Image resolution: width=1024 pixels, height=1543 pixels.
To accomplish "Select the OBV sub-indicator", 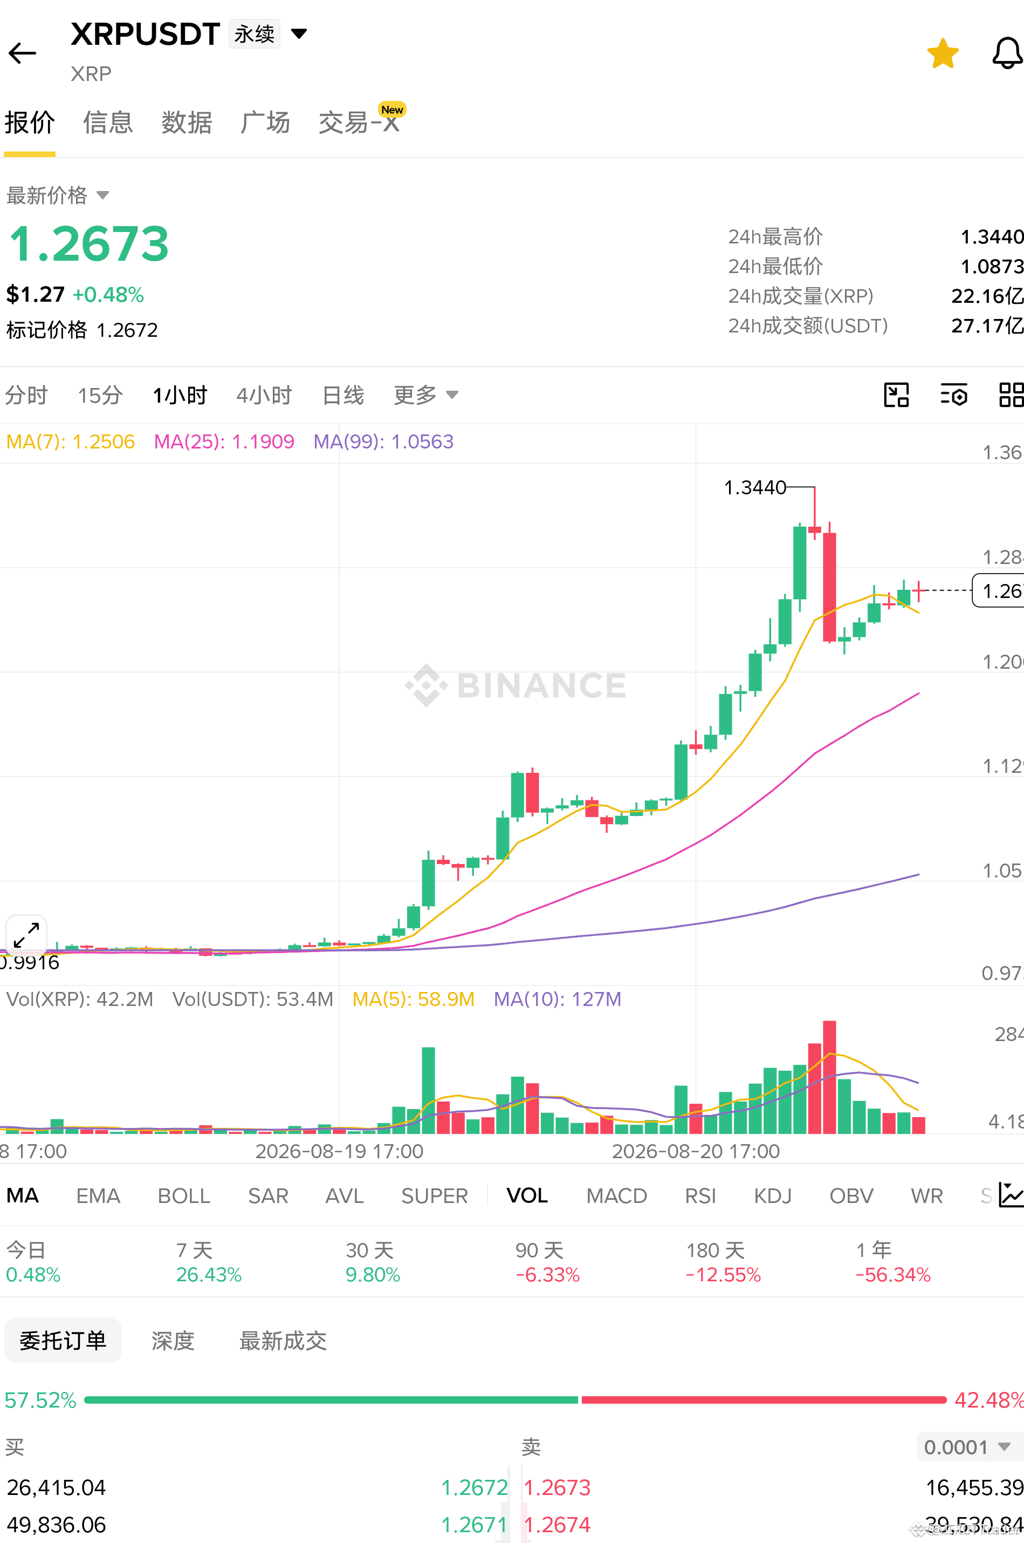I will pos(851,1195).
